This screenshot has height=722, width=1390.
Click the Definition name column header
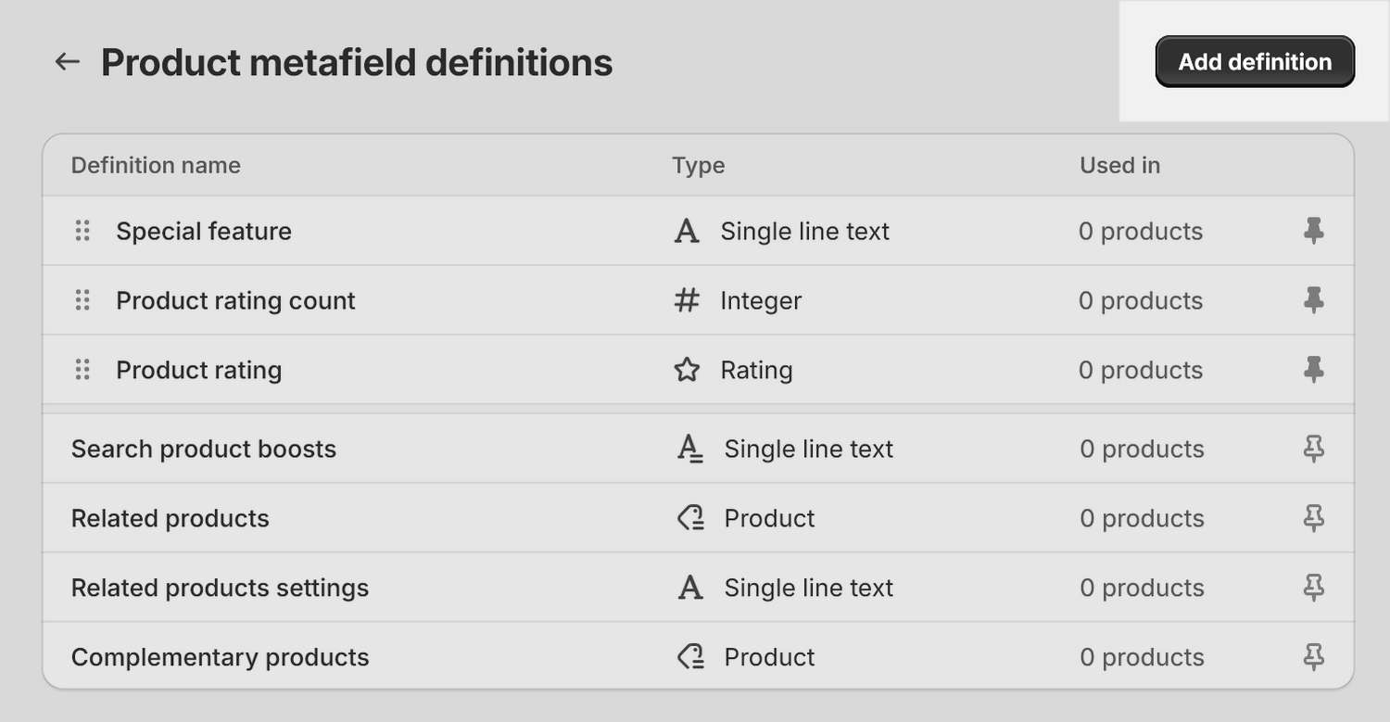[156, 165]
